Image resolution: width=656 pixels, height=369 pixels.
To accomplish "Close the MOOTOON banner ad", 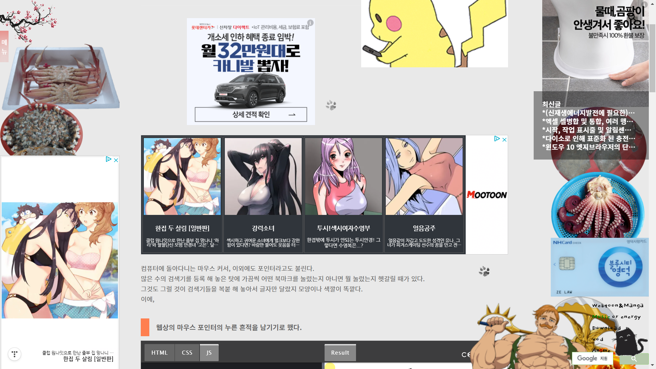I will click(x=504, y=139).
